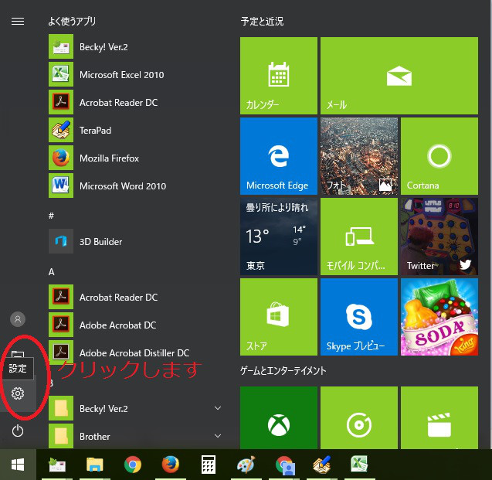The height and width of the screenshot is (480, 492).
Task: Open the Becky! Ver.2 folder in list
Action: tap(135, 408)
